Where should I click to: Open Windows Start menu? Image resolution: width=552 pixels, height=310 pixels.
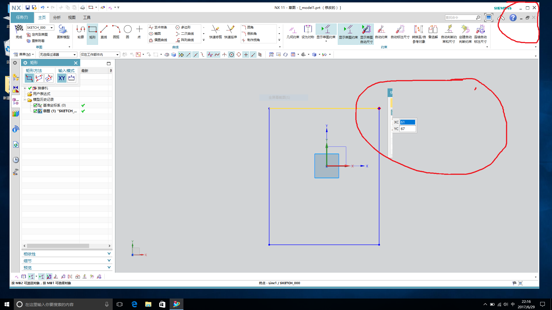pyautogui.click(x=7, y=304)
